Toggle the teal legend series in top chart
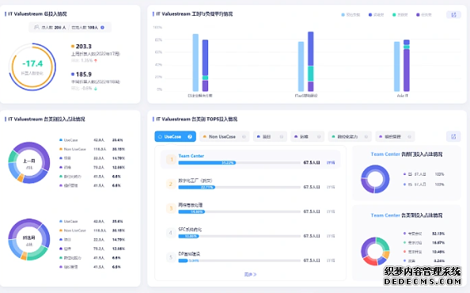 pos(400,15)
